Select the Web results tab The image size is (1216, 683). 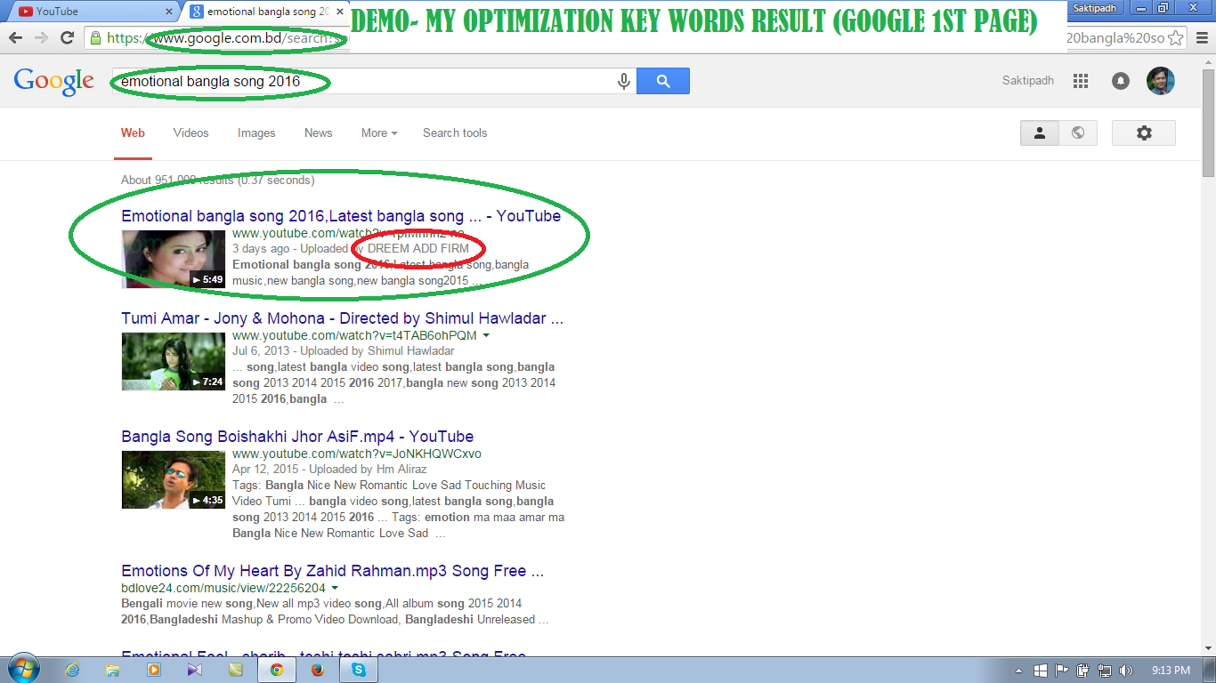tap(133, 133)
